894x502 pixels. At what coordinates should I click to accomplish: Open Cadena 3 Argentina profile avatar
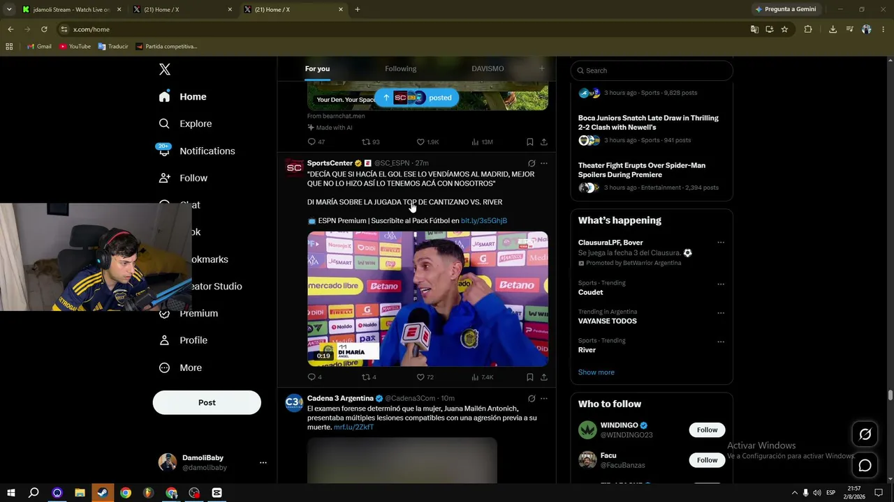[294, 403]
